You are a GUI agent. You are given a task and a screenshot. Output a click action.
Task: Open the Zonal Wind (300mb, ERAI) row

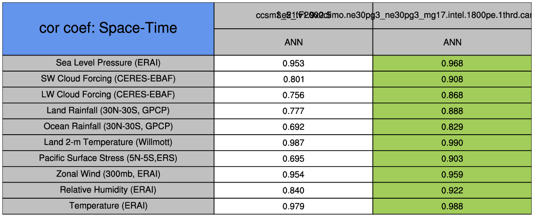point(108,174)
